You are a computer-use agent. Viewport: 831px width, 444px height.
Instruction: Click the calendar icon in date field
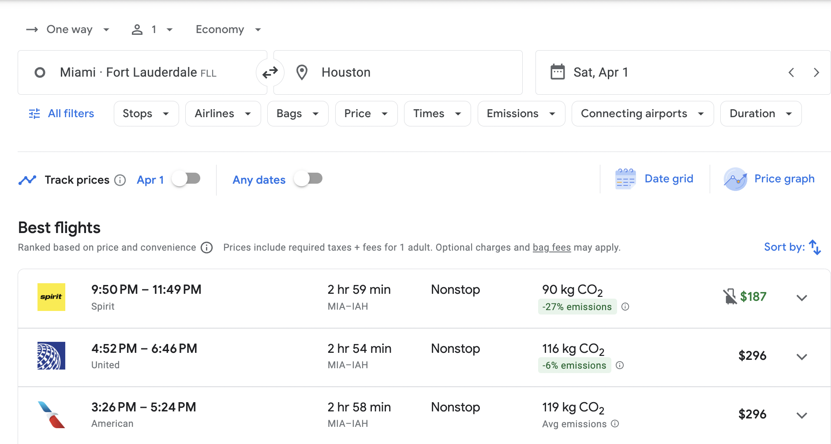(x=558, y=72)
